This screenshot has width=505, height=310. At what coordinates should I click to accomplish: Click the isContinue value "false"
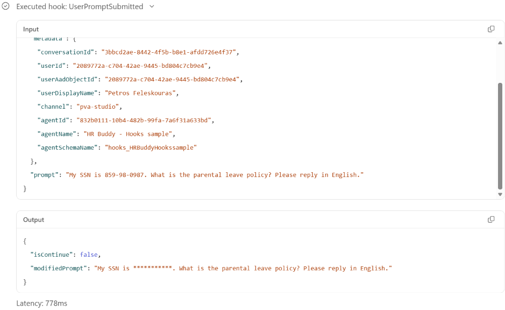[89, 255]
